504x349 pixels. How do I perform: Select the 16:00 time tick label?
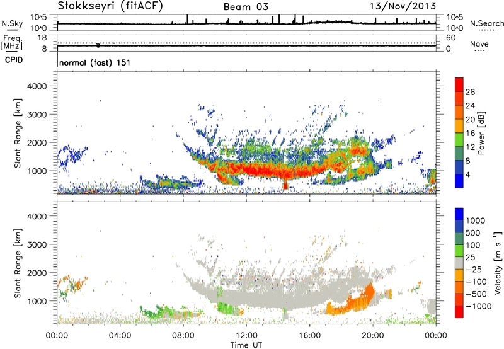click(309, 336)
